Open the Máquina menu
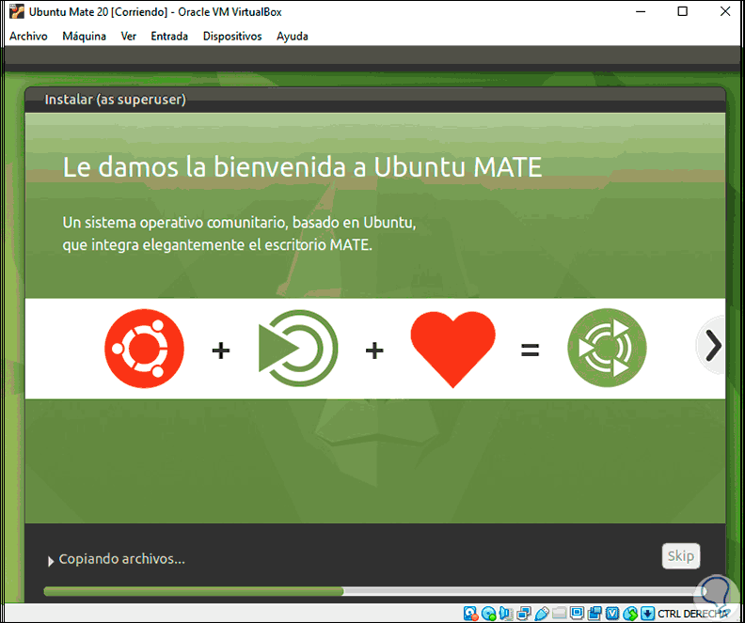The image size is (745, 623). [x=84, y=36]
